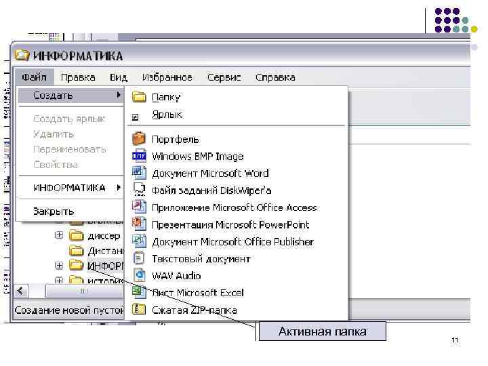Click the диссер folder icon in tree
This screenshot has width=488, height=366.
tap(76, 236)
